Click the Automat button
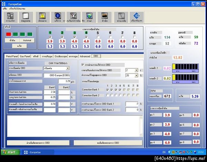 coord(27,40)
